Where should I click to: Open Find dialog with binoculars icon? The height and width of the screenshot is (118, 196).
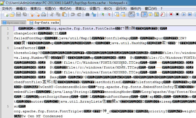tap(87, 14)
